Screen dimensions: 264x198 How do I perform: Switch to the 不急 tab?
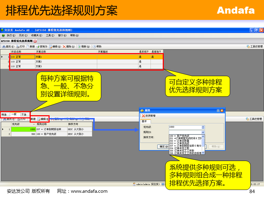pyautogui.click(x=24, y=114)
